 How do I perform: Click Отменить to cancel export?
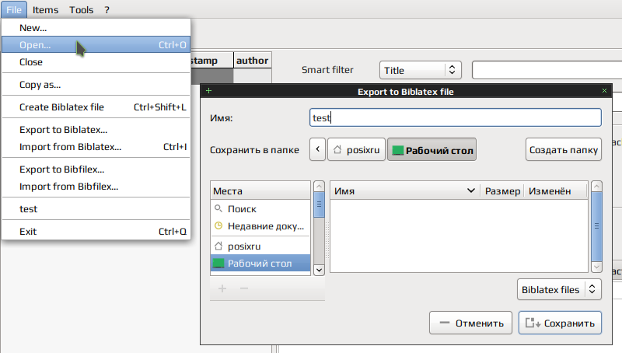pos(470,323)
